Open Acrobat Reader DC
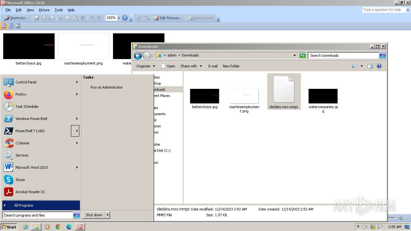 pos(41,192)
